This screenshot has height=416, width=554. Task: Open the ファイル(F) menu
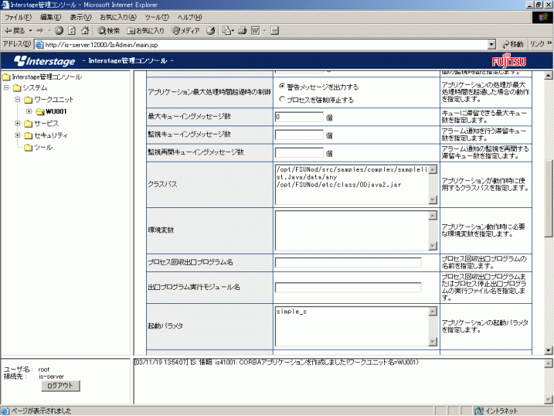point(18,17)
